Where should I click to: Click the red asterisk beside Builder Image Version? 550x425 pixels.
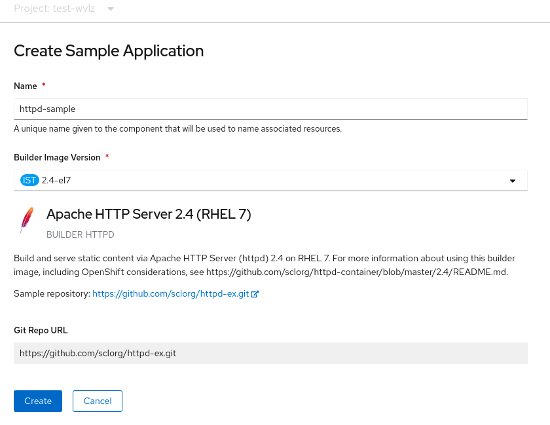pyautogui.click(x=106, y=156)
